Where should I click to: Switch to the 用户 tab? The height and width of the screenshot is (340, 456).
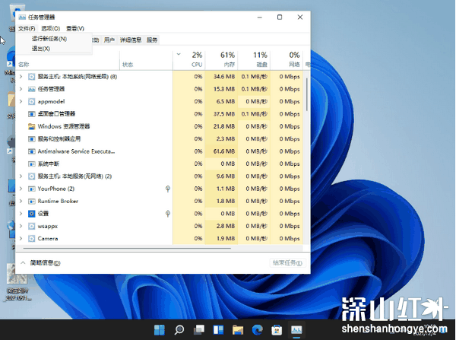coord(109,40)
